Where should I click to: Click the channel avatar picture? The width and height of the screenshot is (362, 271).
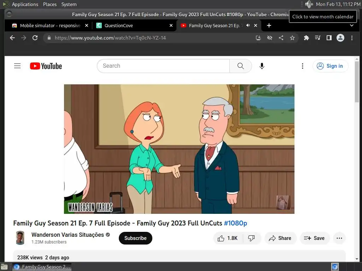coord(20,238)
